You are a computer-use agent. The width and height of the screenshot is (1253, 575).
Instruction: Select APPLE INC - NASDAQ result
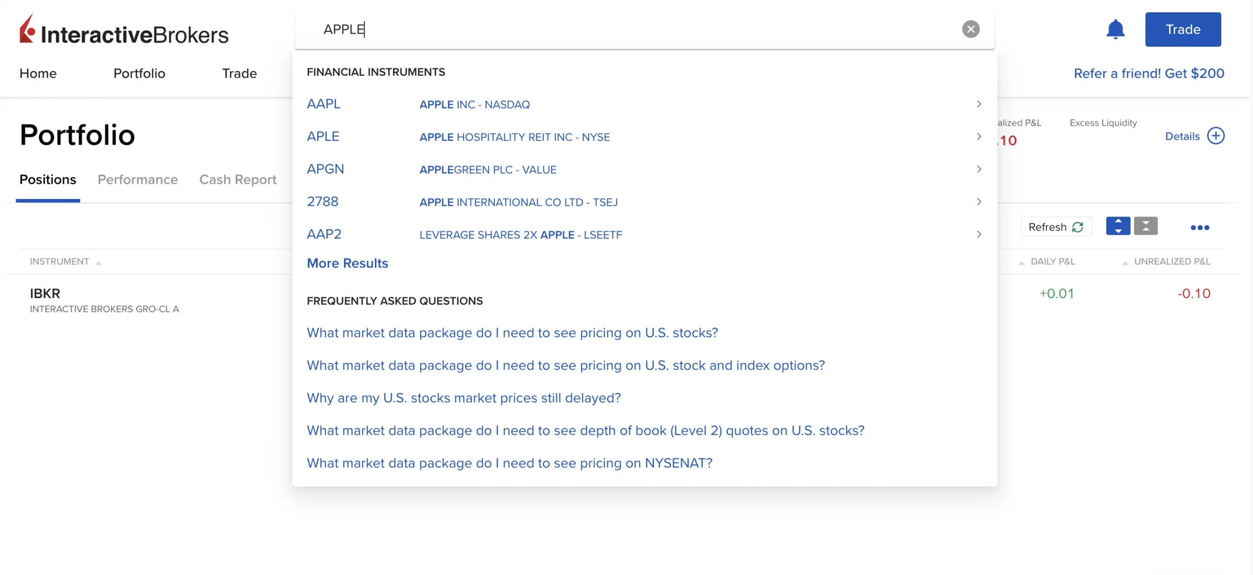point(475,105)
